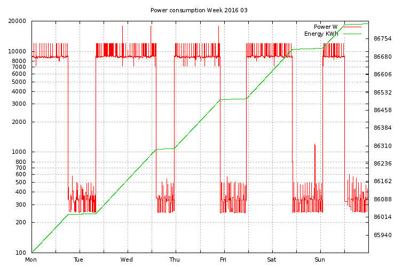Screen dimensions: 410x267
Task: Click the 86088 right axis value
Action: (383, 199)
